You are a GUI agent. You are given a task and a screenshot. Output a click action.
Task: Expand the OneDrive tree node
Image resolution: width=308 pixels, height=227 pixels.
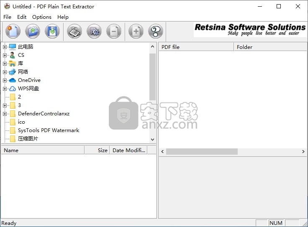(5, 80)
